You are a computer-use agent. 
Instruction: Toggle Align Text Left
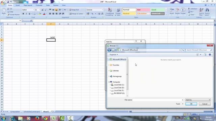point(50,14)
